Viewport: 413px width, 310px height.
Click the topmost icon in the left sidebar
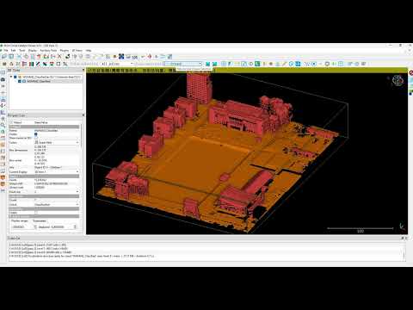coord(3,72)
